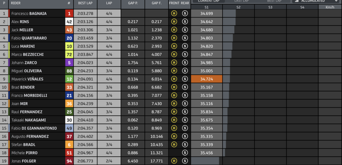The width and height of the screenshot is (342, 165).
Task: Select rider Takaaki NAKAGAMI
Action: pyautogui.click(x=29, y=120)
